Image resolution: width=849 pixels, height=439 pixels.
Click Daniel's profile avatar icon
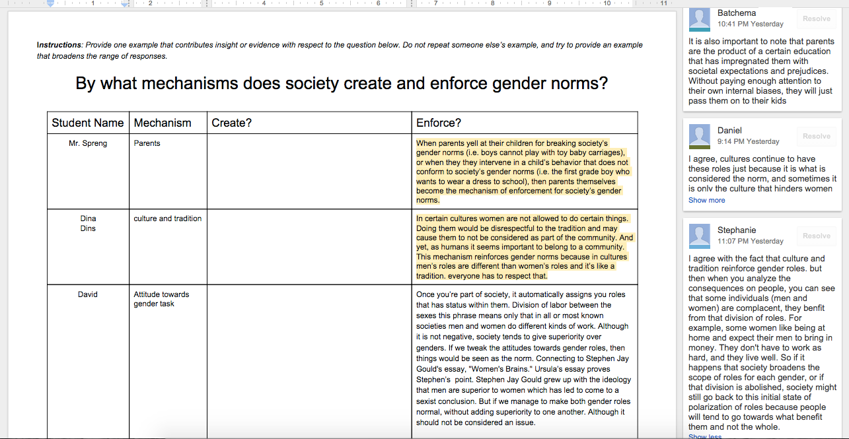(x=699, y=136)
